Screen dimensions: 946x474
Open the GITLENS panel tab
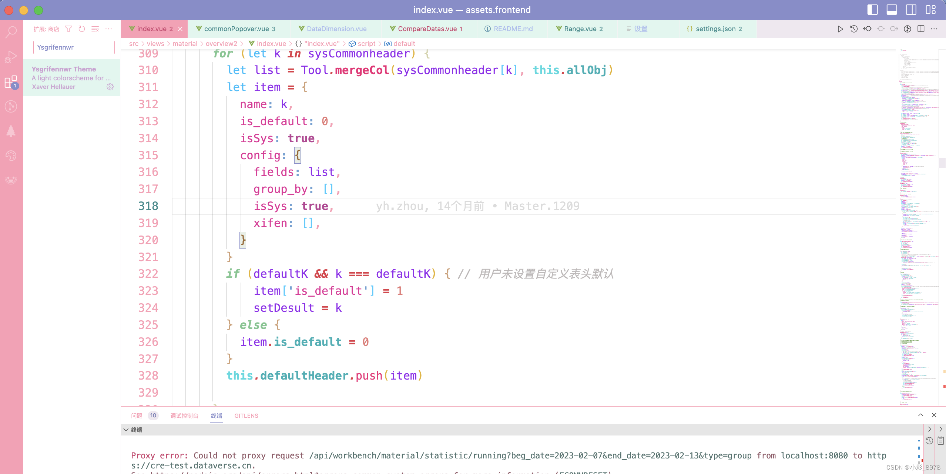tap(246, 415)
